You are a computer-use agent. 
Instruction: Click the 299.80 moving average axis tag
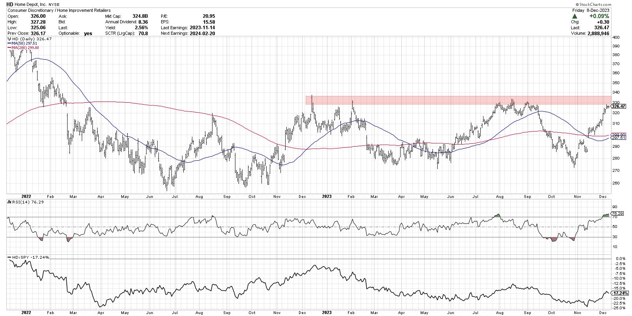coord(617,135)
